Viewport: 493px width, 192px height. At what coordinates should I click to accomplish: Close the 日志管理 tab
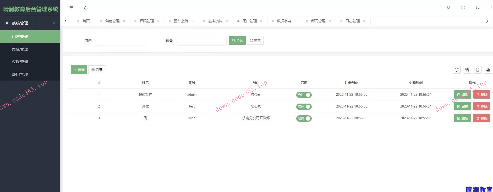tap(364, 21)
